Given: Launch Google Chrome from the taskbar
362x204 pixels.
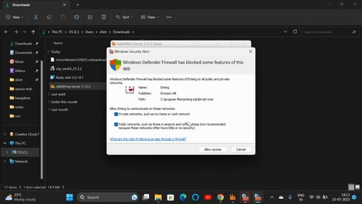Looking at the screenshot, I should (x=220, y=197).
